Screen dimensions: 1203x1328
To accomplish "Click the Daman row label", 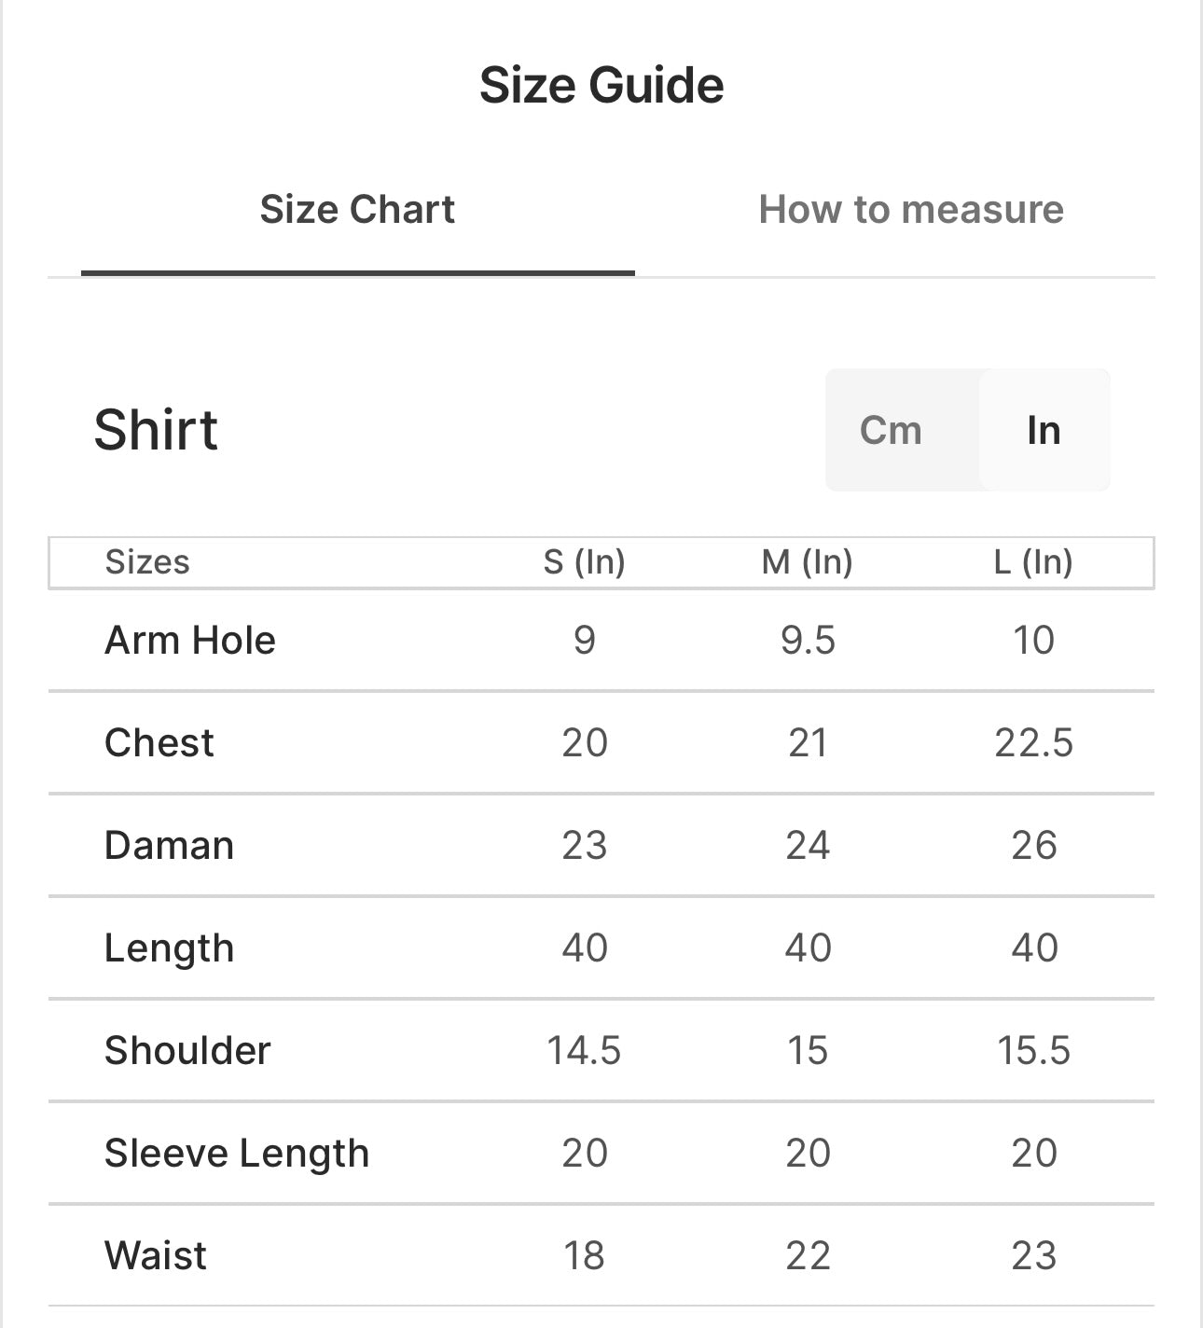I will click(169, 846).
